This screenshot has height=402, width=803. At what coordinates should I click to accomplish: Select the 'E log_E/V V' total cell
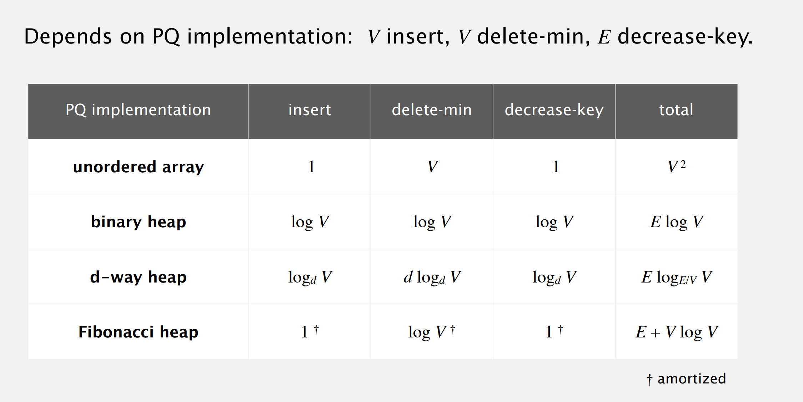(676, 277)
